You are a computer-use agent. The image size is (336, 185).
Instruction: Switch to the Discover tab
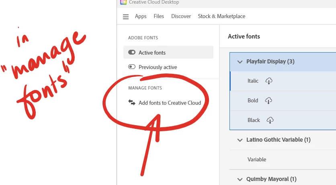[181, 16]
